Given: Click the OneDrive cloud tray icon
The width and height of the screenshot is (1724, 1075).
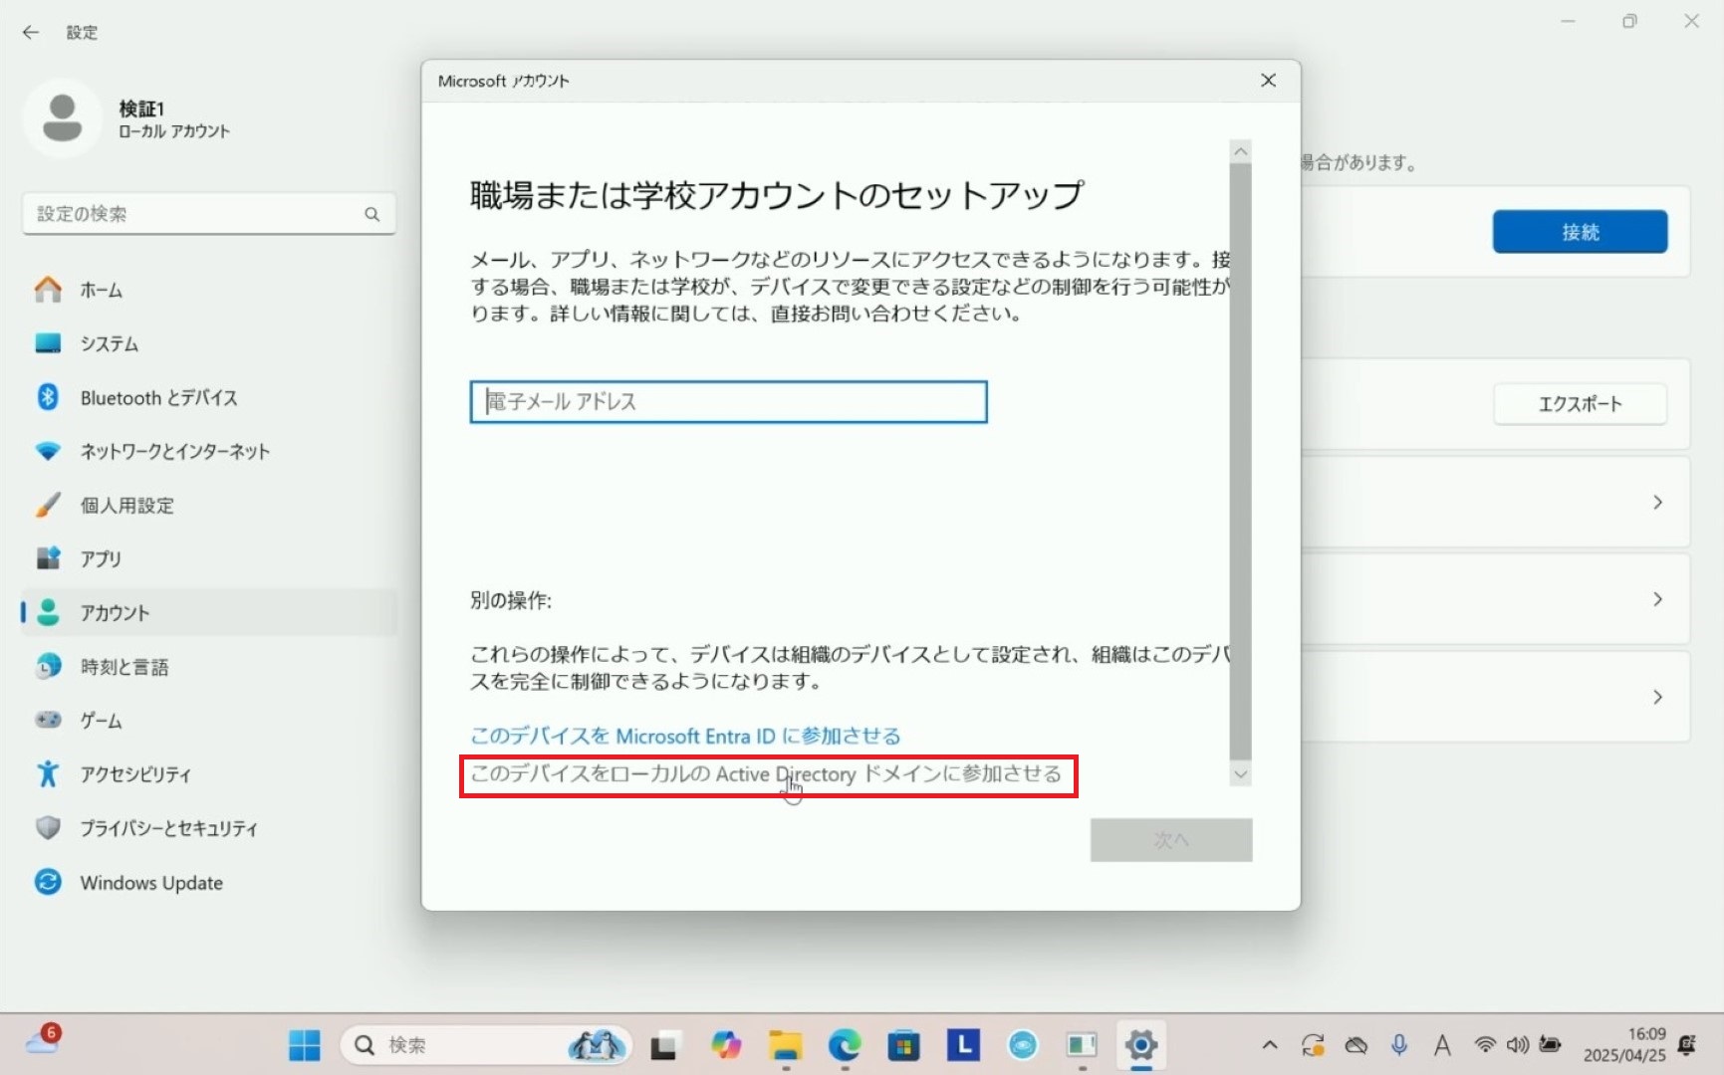Looking at the screenshot, I should (1355, 1045).
